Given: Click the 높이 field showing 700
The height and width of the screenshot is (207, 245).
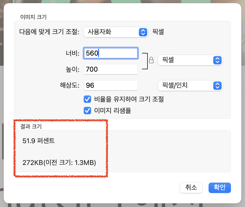Looking at the screenshot, I should coord(111,69).
